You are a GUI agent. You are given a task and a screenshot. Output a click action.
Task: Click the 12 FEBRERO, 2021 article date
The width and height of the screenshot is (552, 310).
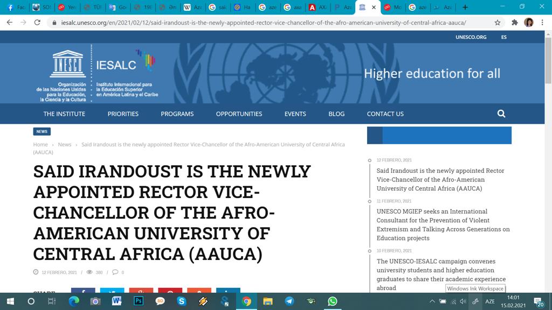click(59, 272)
